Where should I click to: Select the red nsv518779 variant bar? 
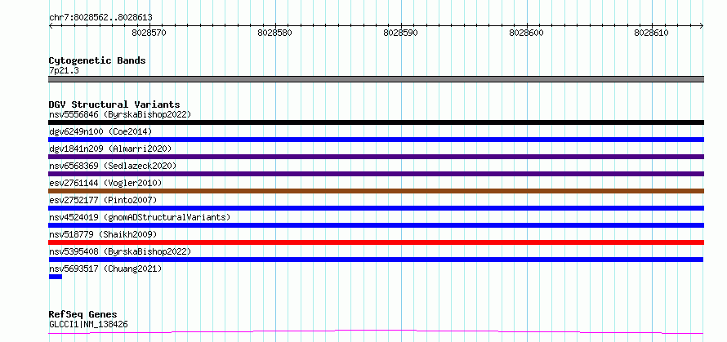pyautogui.click(x=376, y=242)
